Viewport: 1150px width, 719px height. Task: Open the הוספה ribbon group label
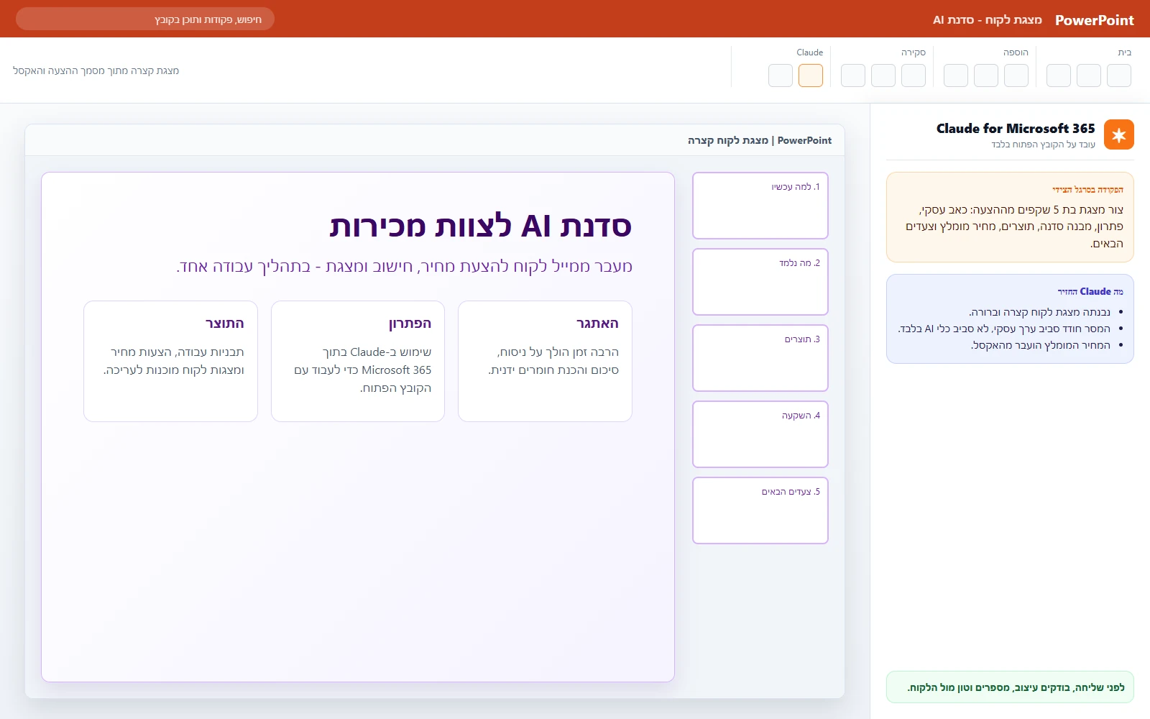(x=1016, y=52)
